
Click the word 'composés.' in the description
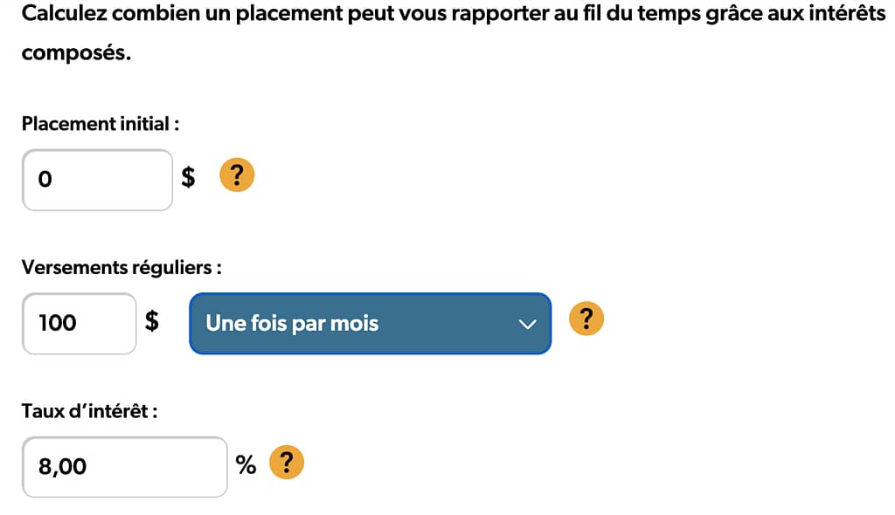[77, 53]
